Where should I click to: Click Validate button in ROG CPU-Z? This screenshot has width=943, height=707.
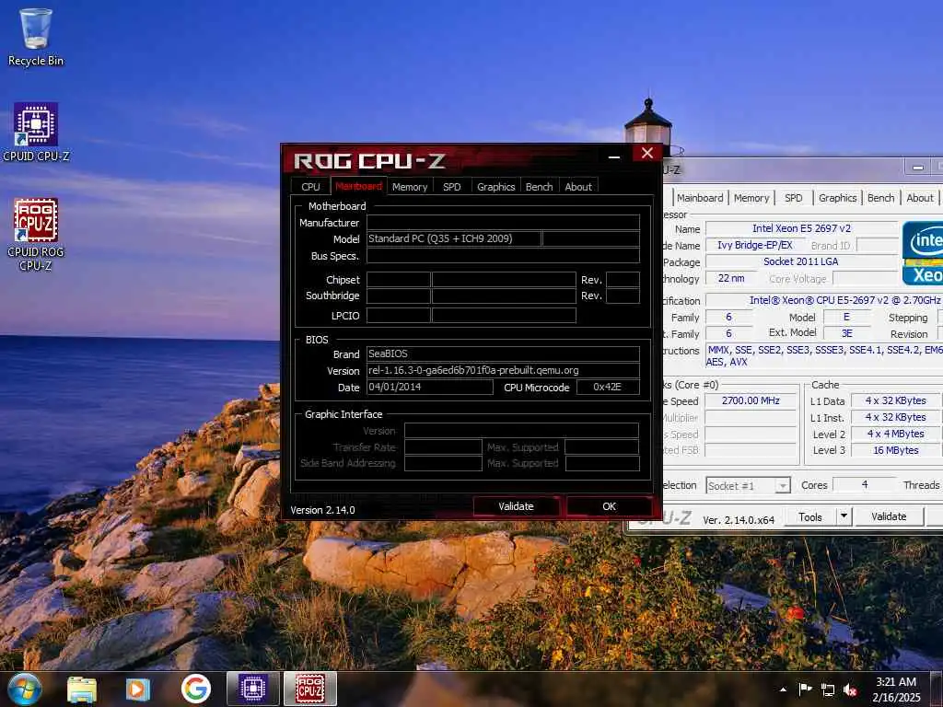[516, 506]
